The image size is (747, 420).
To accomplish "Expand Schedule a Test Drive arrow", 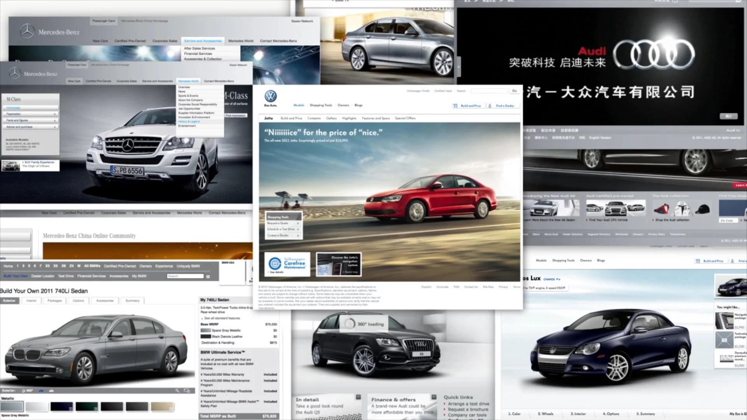I will pos(298,229).
